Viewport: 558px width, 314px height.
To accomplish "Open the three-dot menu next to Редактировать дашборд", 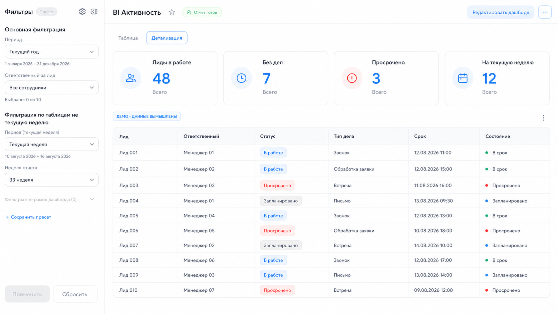I will 545,12.
